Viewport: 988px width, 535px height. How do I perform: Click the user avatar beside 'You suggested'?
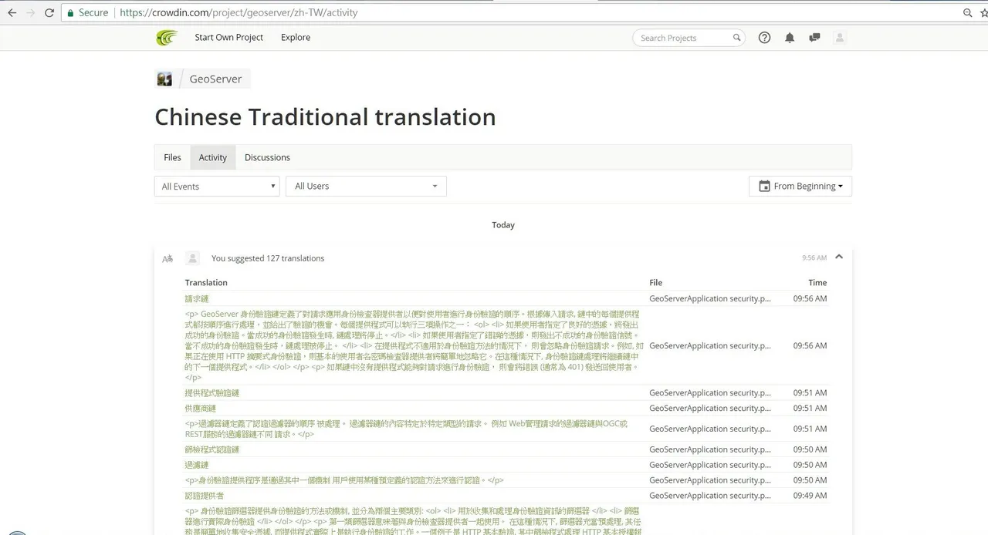[x=193, y=258]
